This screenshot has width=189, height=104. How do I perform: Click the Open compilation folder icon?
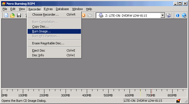(x=12, y=15)
